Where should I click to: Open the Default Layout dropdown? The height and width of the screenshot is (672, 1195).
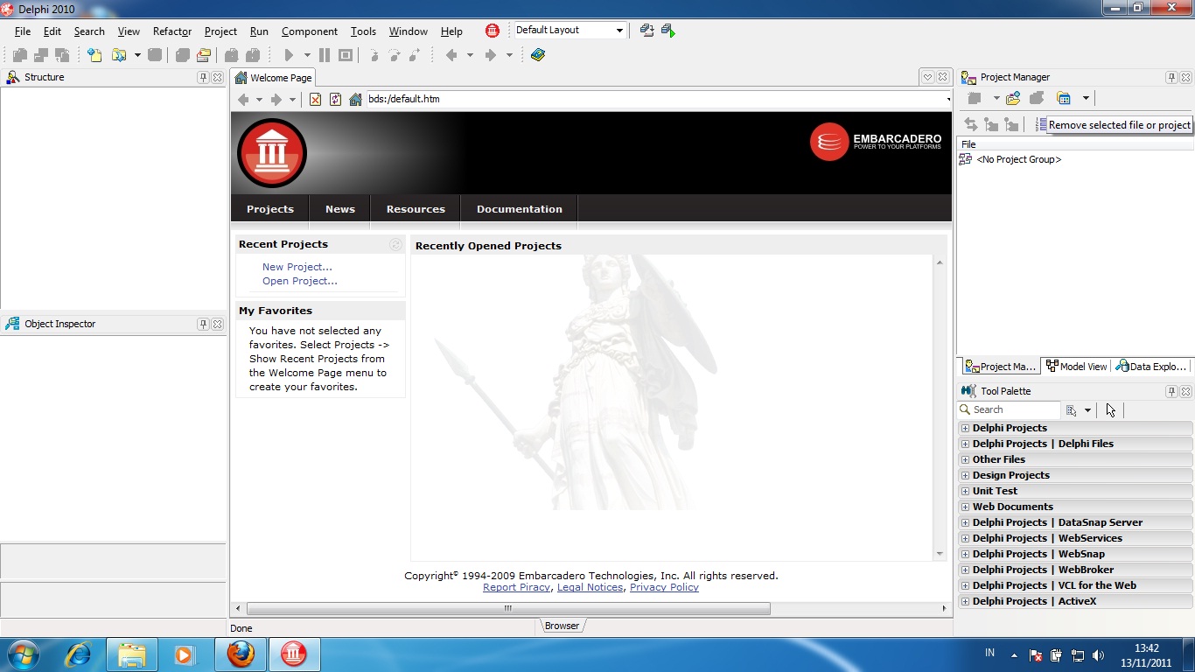point(619,31)
